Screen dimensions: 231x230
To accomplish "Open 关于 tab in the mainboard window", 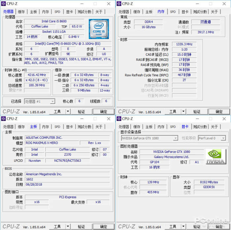I will (99, 127).
